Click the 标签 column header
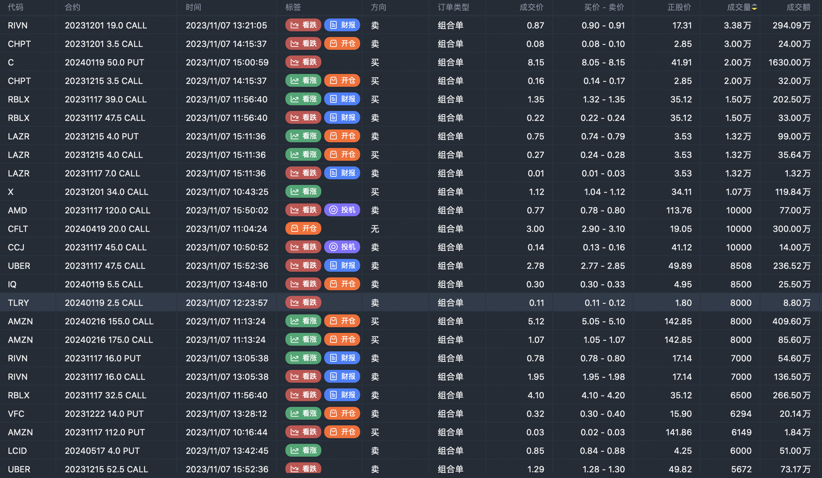The height and width of the screenshot is (478, 822). coord(293,7)
